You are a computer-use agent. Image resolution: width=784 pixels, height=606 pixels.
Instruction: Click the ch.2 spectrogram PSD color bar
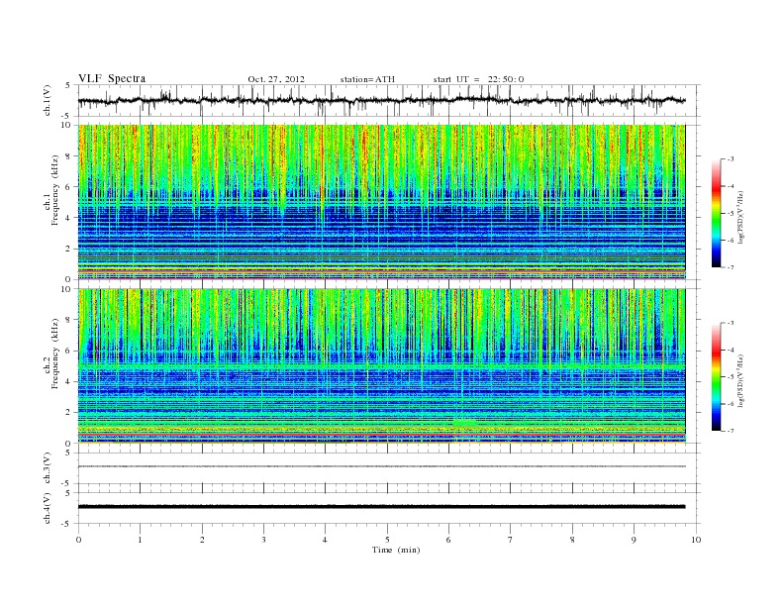[x=717, y=376]
